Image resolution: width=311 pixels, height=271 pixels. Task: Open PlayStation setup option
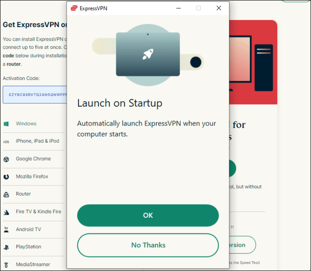28,247
